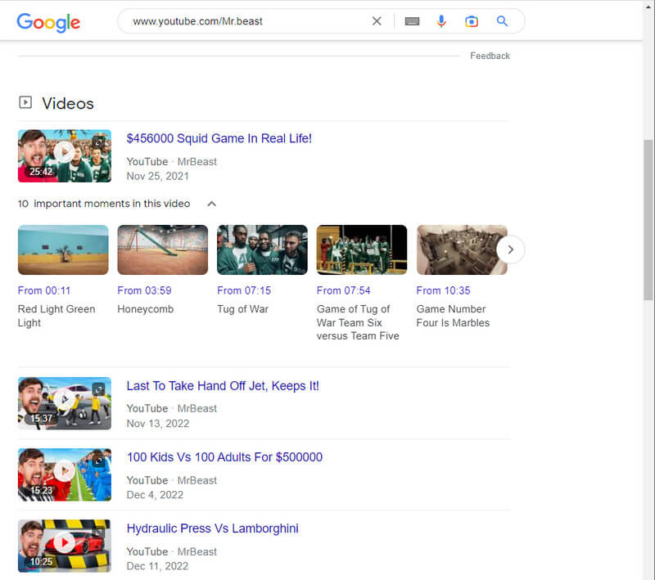Open the Red Light Green Light moment thumbnail

point(63,250)
